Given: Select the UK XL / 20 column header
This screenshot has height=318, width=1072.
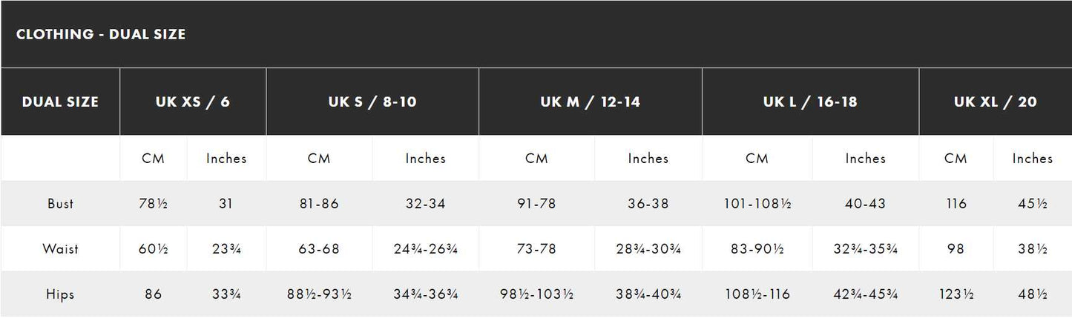Looking at the screenshot, I should 996,102.
